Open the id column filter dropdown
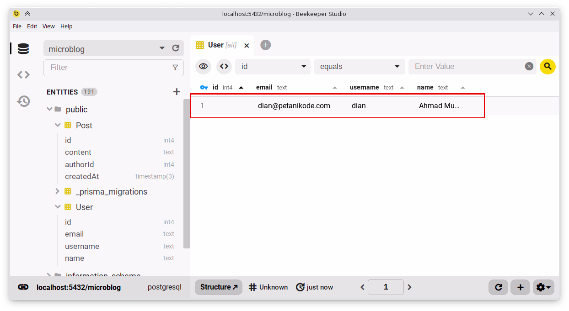Image resolution: width=569 pixels, height=311 pixels. click(273, 66)
